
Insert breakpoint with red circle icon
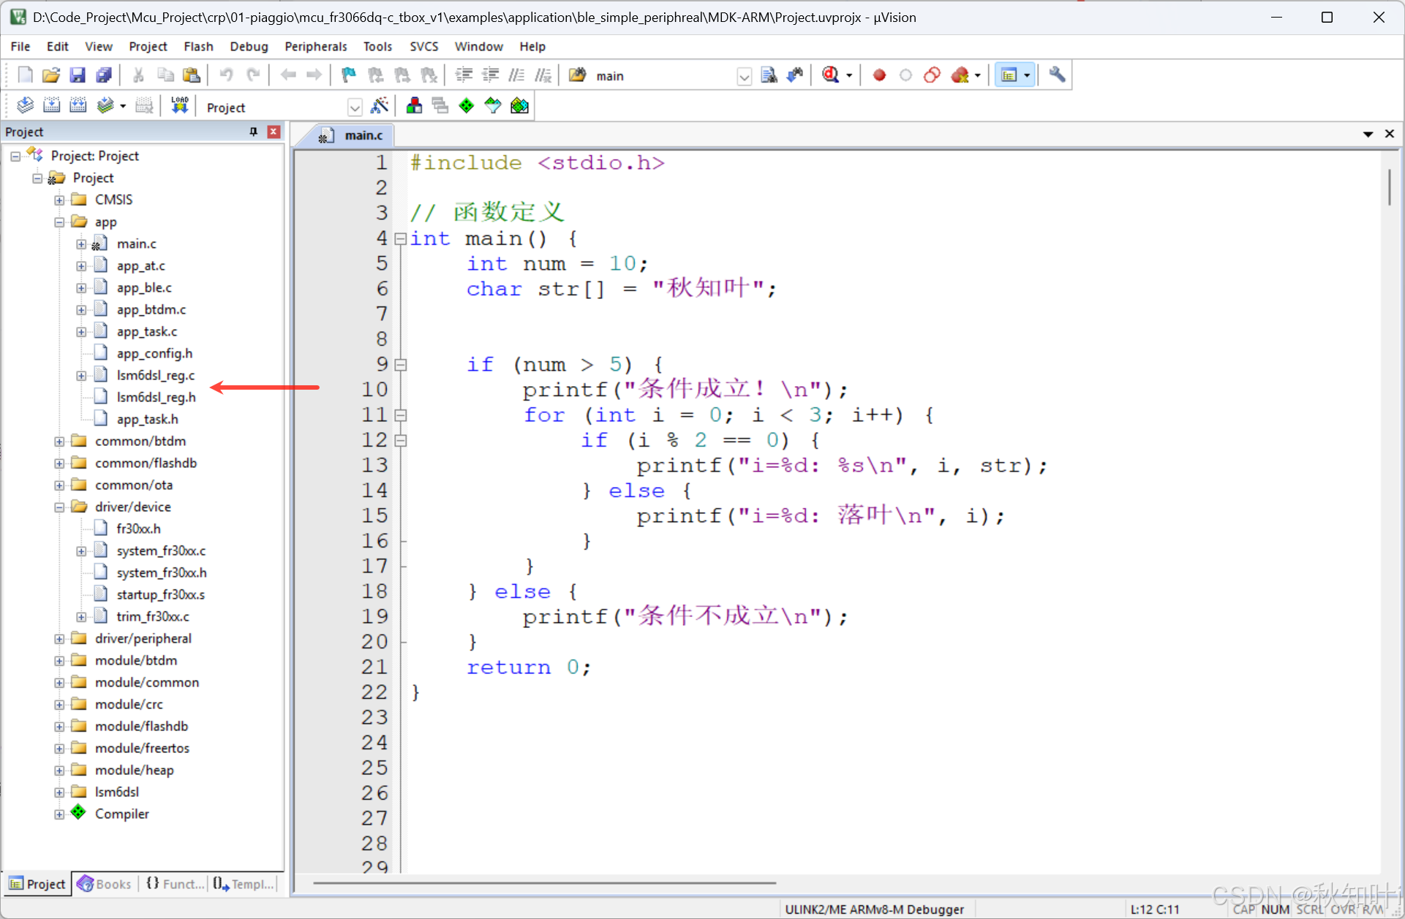(879, 75)
